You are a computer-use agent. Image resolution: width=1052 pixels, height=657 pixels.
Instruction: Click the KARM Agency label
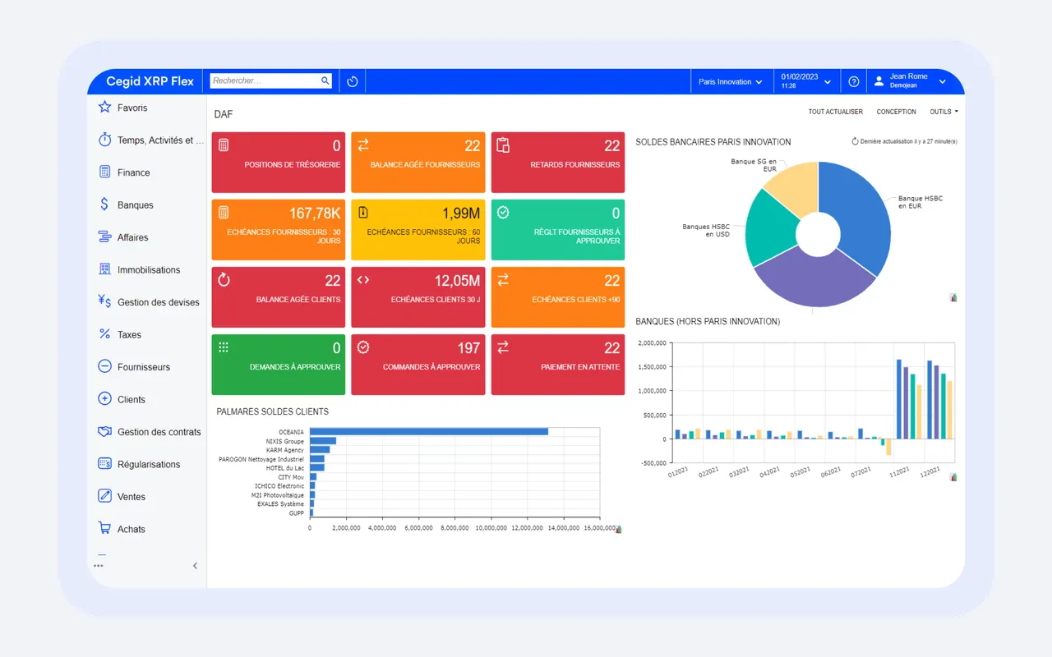[284, 450]
